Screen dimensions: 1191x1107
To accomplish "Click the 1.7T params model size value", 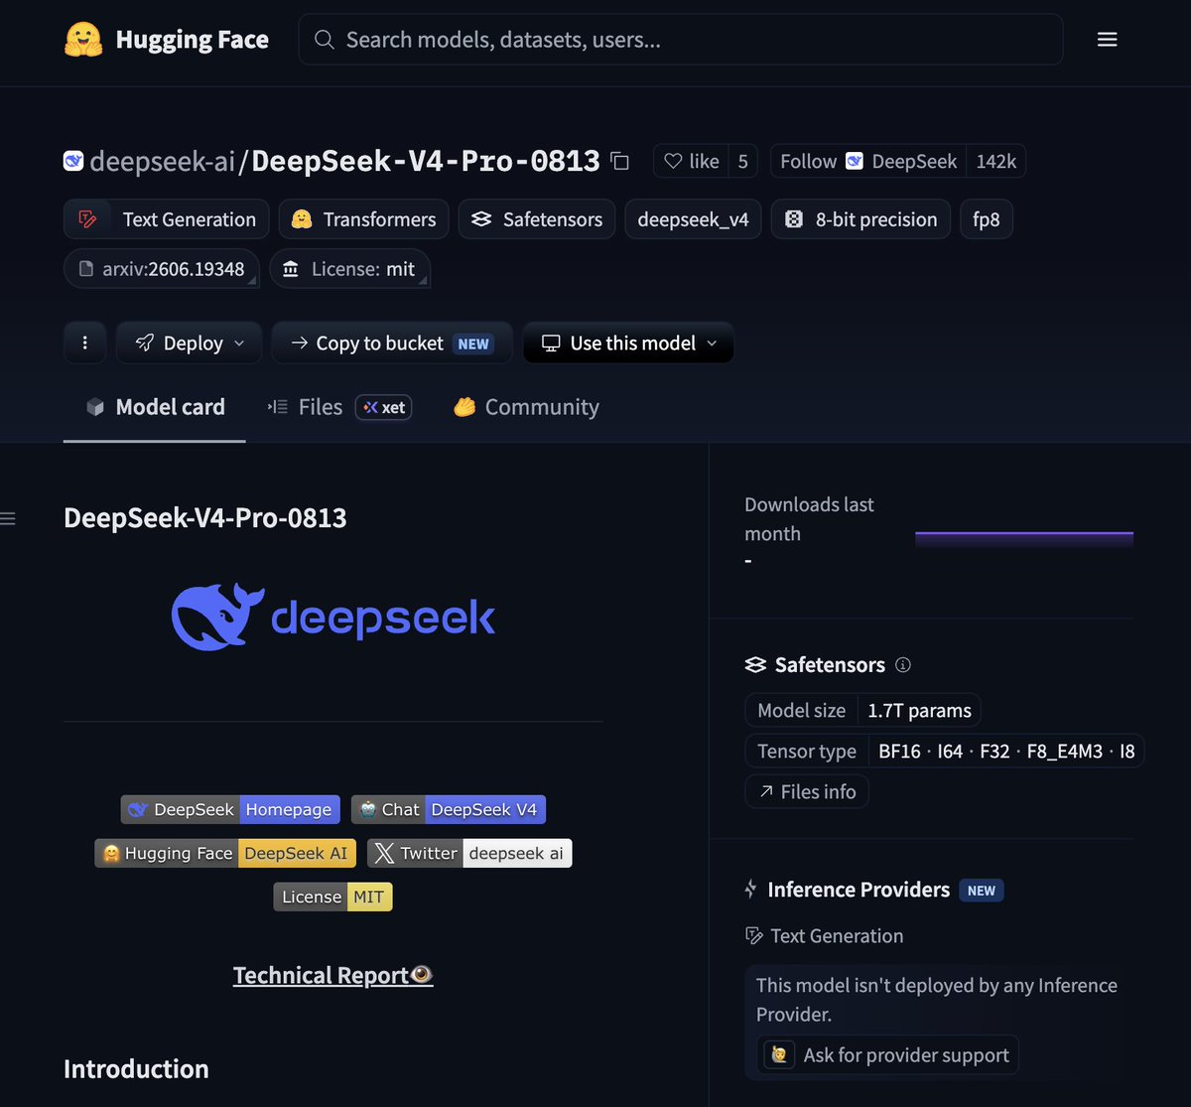I will pyautogui.click(x=919, y=711).
